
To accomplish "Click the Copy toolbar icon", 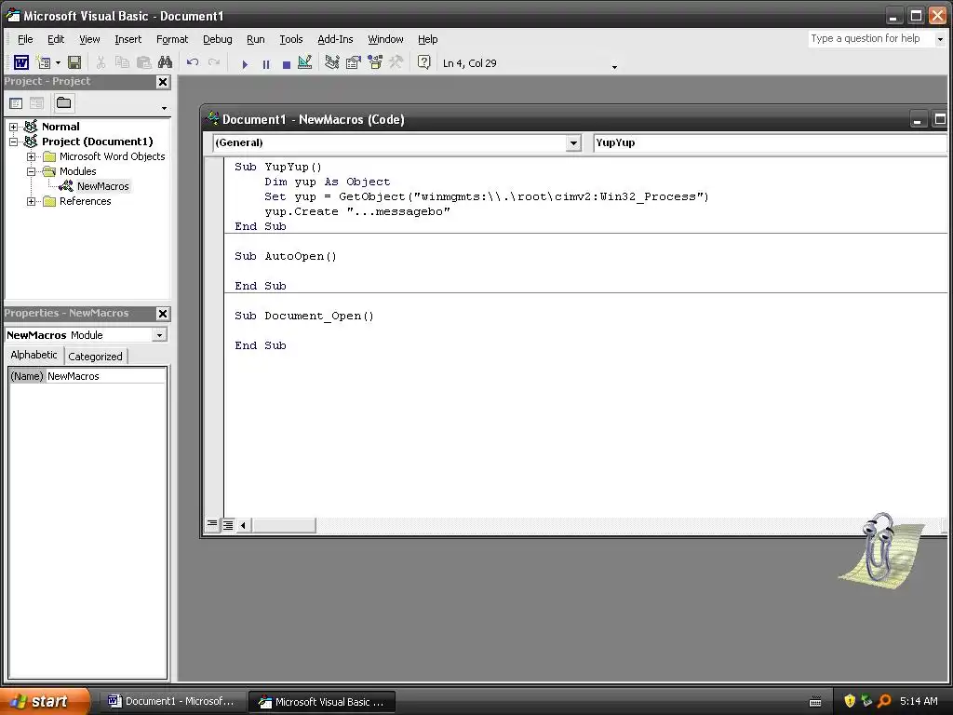I will coord(122,62).
